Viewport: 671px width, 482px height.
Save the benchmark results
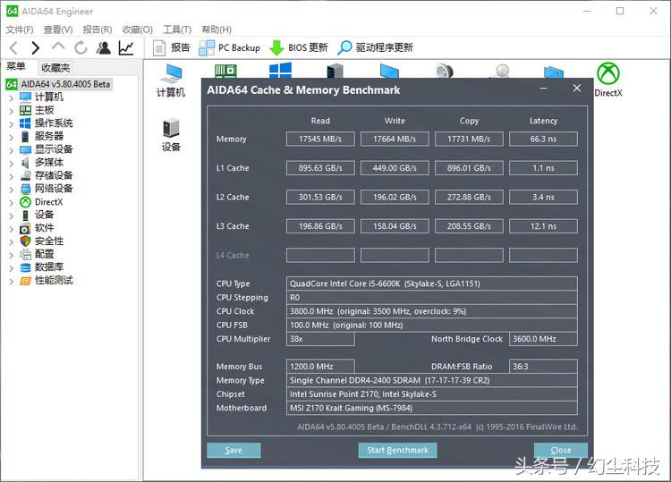234,450
